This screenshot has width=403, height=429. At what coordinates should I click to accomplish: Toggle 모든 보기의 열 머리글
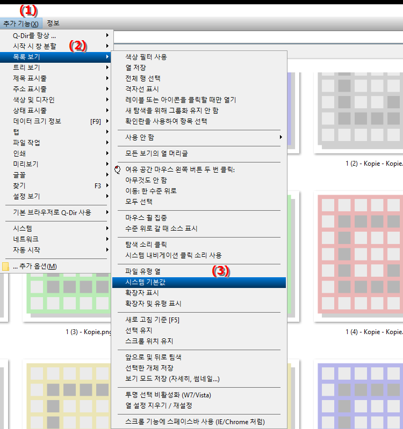(199, 153)
